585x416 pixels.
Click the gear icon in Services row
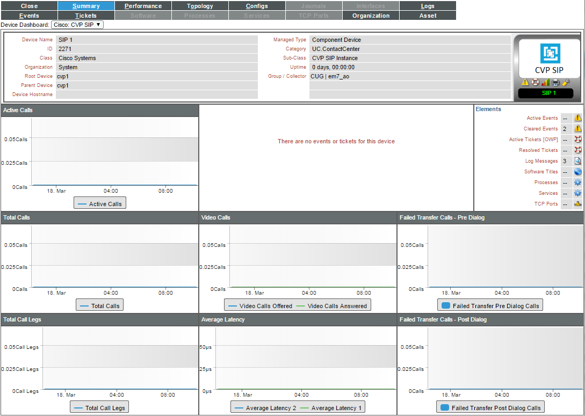tap(577, 193)
